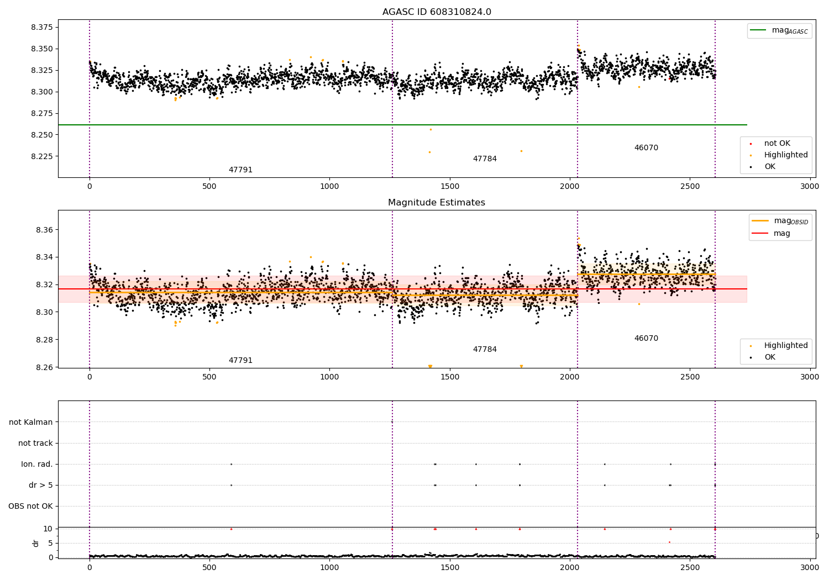
Task: Click the red 'mag' legend line sample
Action: (760, 233)
